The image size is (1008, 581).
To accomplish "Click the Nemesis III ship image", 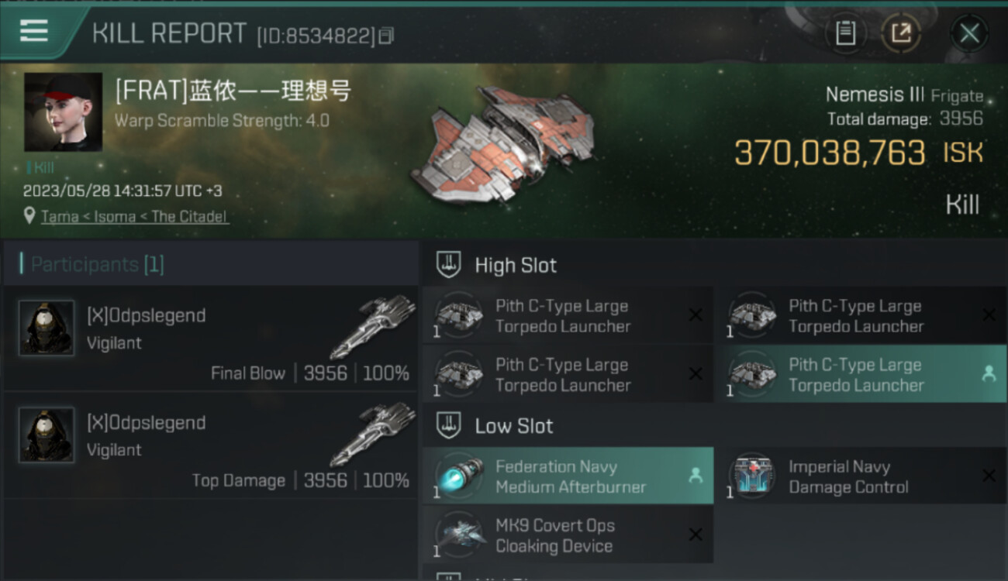I will click(x=502, y=143).
